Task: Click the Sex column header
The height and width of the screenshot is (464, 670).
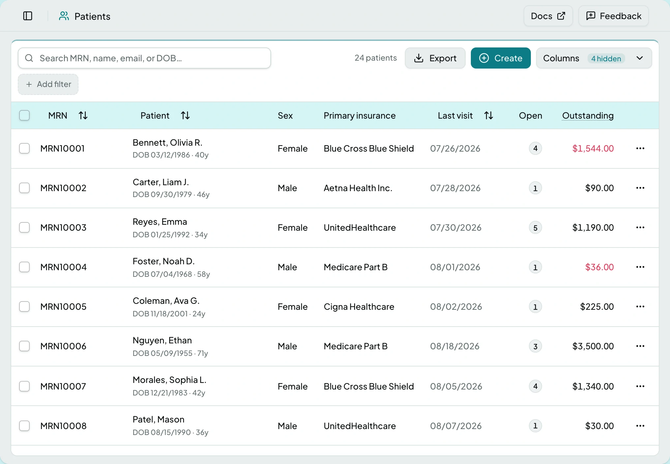Action: (x=285, y=115)
